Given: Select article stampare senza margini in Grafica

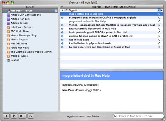Looking at the screenshot, I should click(112, 18).
